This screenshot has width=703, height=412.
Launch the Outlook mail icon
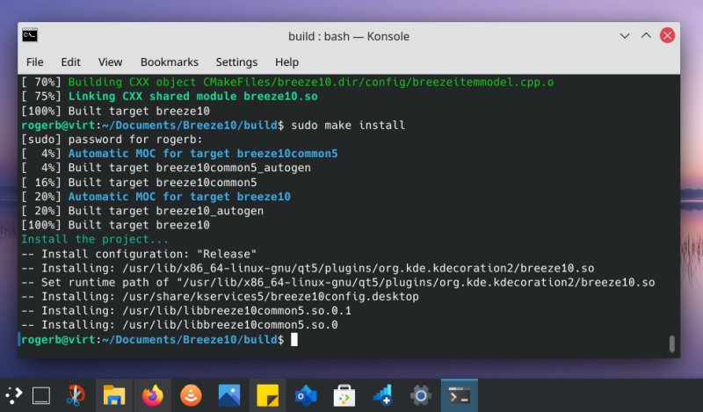coord(306,395)
